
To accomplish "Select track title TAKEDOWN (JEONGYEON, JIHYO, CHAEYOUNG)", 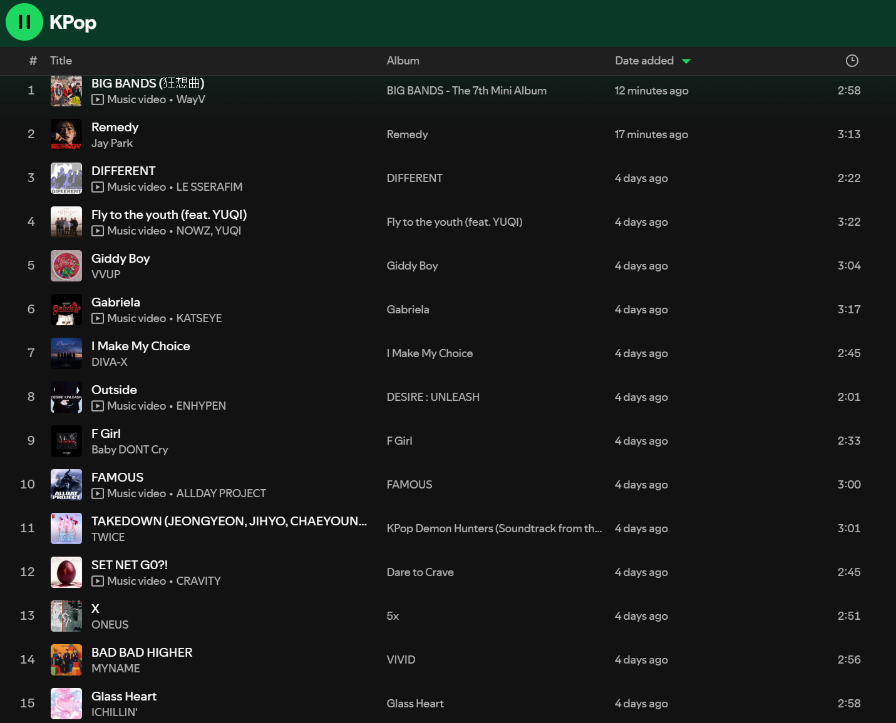I will click(229, 521).
